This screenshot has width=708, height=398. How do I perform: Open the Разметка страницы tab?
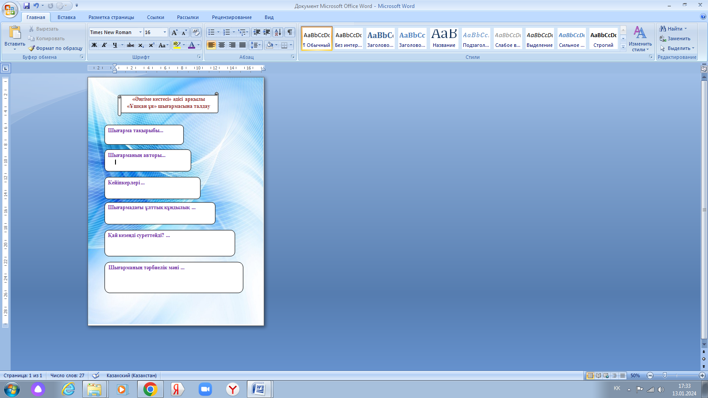(x=111, y=17)
